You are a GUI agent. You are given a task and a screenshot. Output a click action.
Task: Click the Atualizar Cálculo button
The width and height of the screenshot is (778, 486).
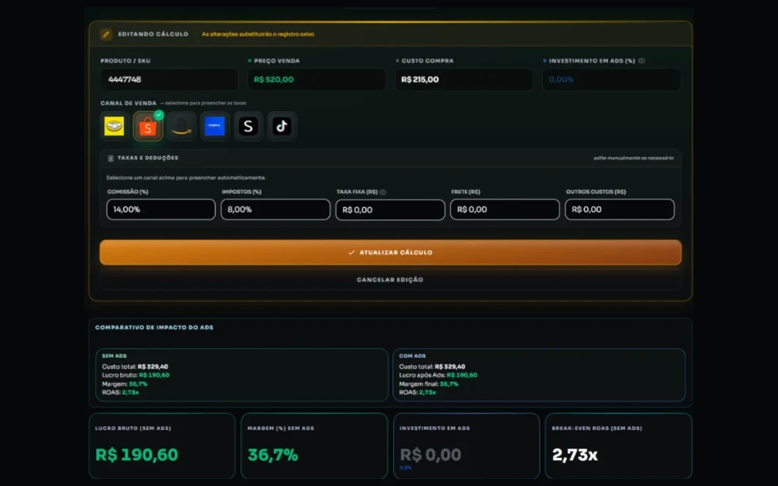coord(391,252)
